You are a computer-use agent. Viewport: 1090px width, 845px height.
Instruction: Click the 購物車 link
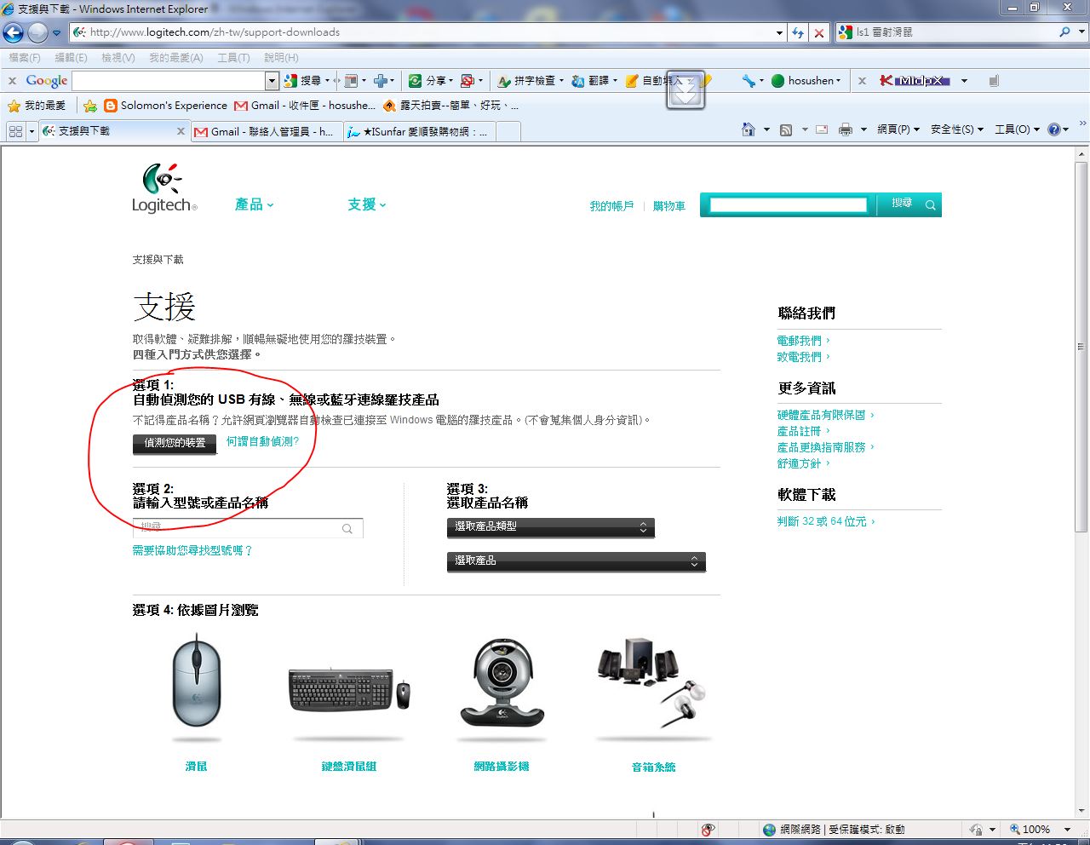pos(668,206)
